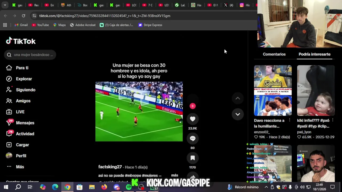Open factsking27 profile name
The height and width of the screenshot is (192, 342).
[110, 167]
